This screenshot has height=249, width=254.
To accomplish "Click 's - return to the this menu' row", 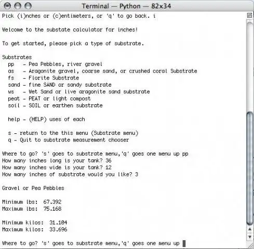I will 73,133.
